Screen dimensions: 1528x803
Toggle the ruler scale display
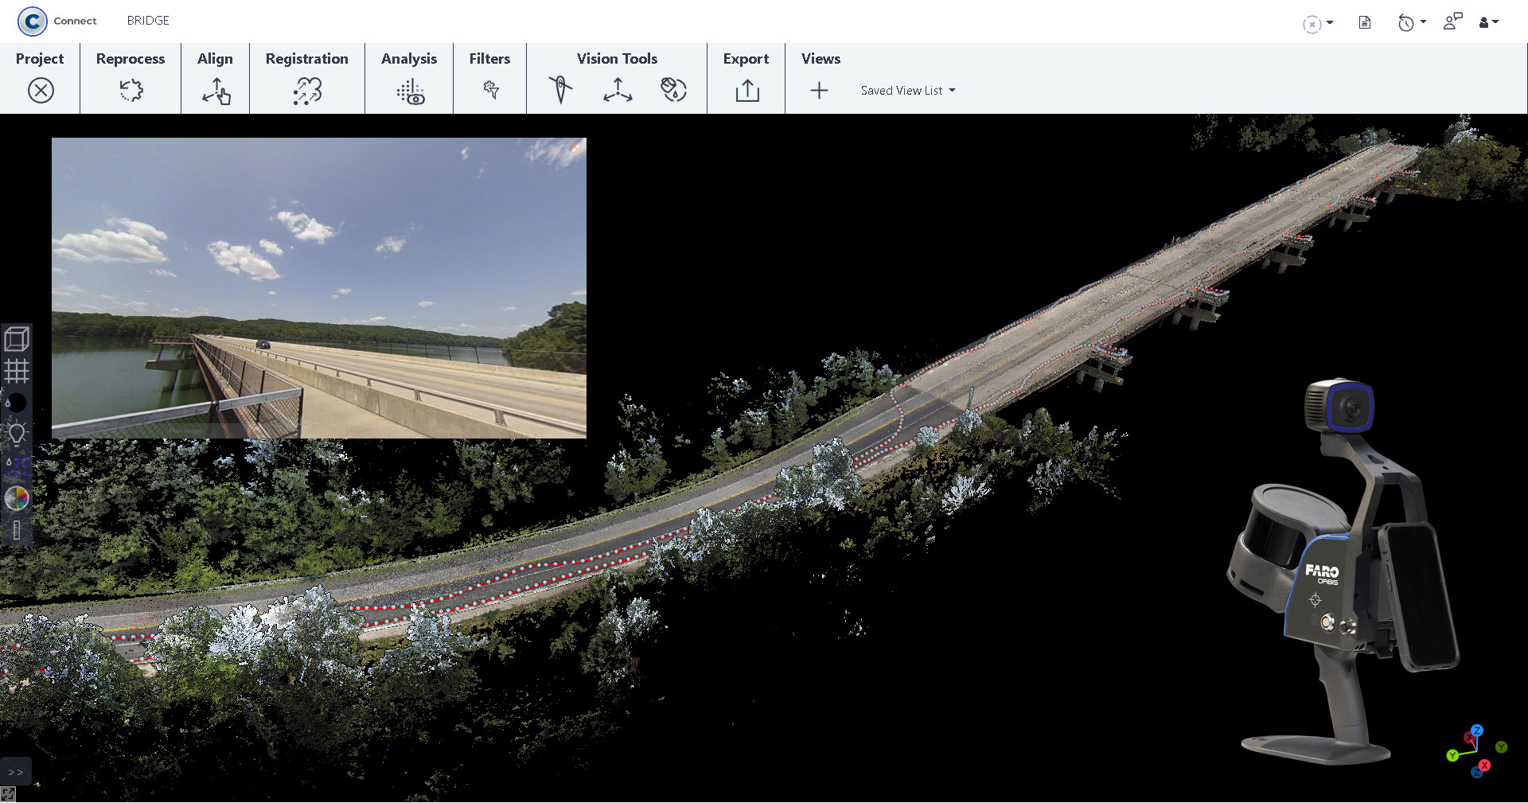point(17,530)
